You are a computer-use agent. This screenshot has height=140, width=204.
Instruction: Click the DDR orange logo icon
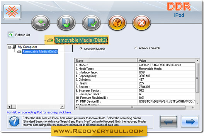tap(12, 12)
